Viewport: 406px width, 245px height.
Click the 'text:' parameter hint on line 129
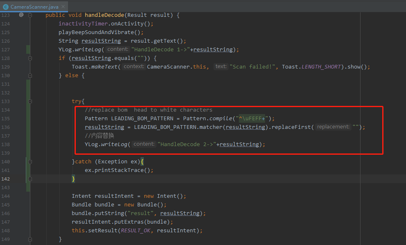(x=221, y=66)
